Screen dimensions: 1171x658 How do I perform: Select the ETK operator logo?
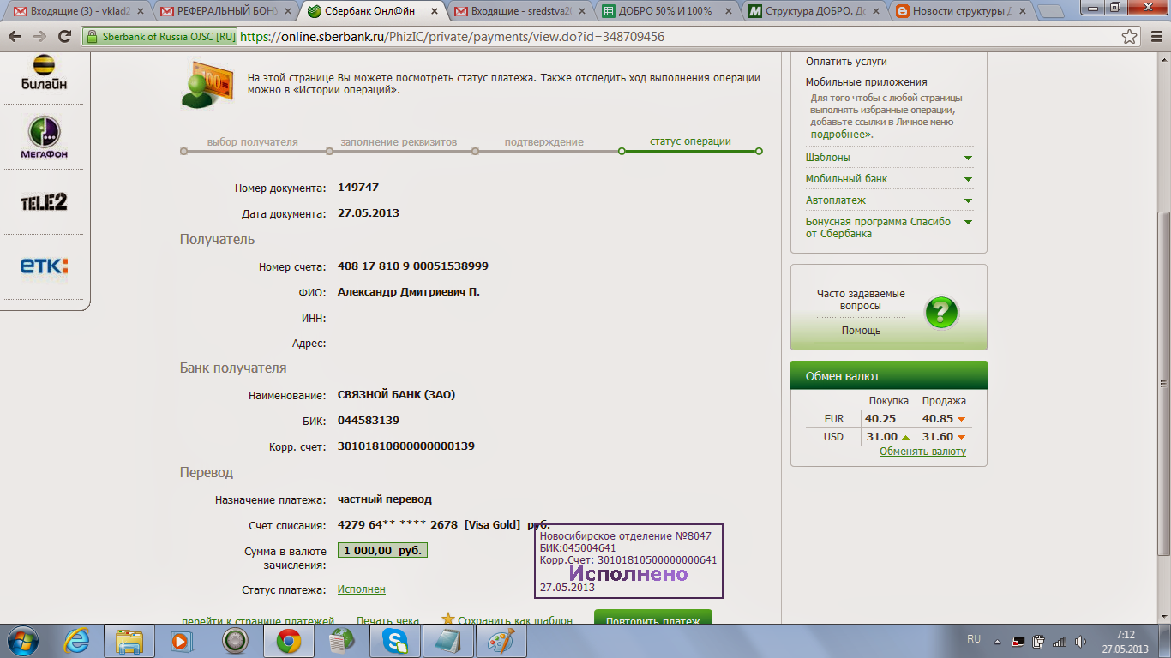click(x=44, y=266)
